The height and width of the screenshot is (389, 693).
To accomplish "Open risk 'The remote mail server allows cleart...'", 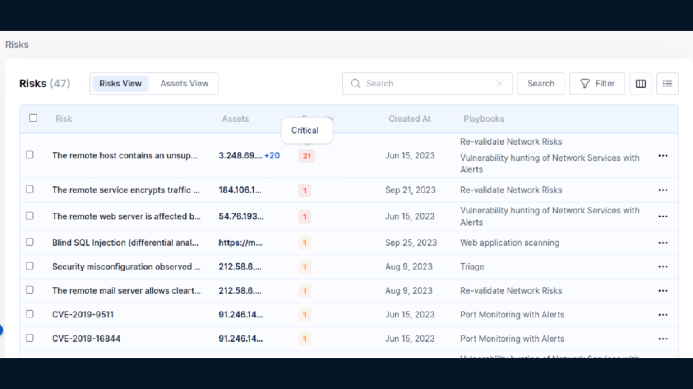I will 126,291.
